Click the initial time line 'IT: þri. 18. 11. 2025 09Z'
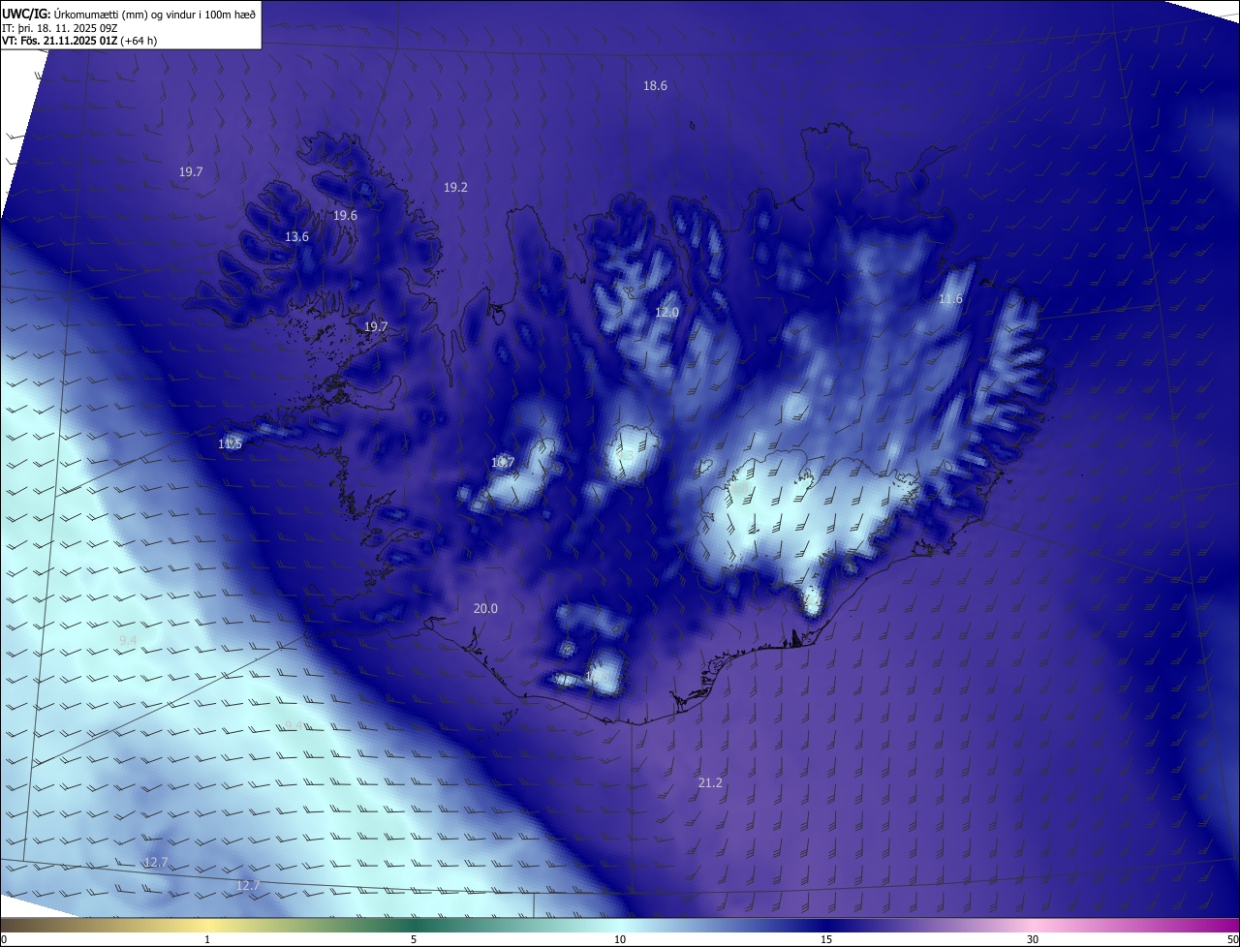1240x947 pixels. 60,27
